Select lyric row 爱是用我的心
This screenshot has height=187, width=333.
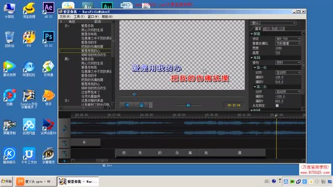[x=85, y=51]
